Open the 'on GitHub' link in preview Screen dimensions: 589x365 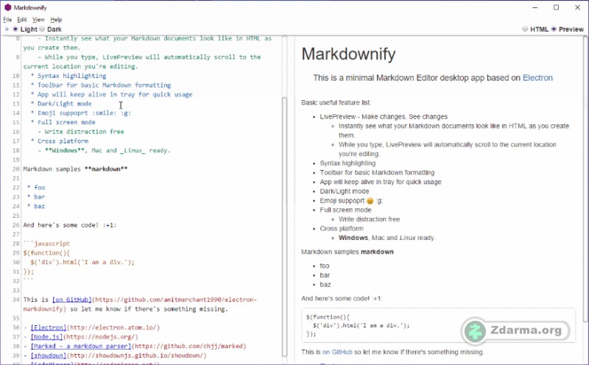pos(337,352)
